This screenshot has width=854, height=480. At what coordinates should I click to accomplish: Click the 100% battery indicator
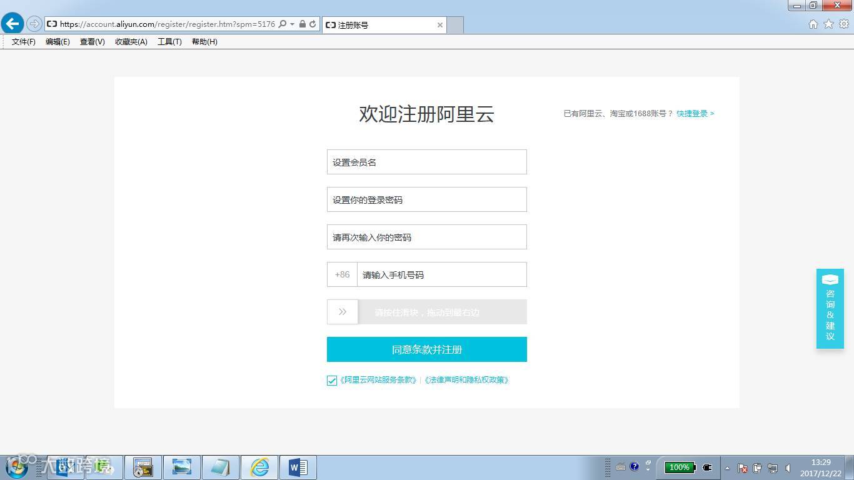pyautogui.click(x=680, y=467)
